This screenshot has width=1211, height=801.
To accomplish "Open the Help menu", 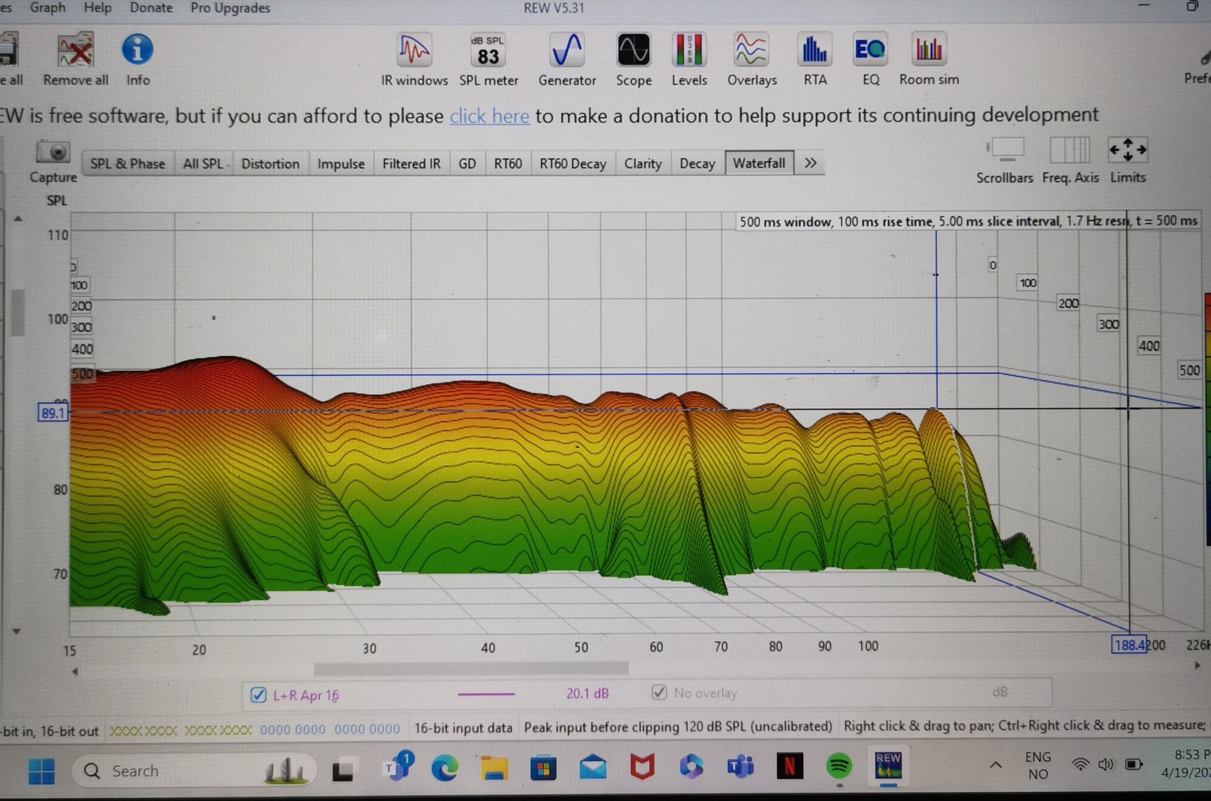I will click(x=97, y=8).
